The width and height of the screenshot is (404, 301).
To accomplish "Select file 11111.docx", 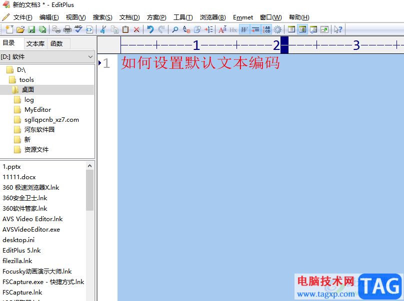I will tap(19, 177).
